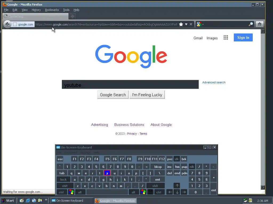Click the Gmail link
The image size is (273, 204).
198,38
